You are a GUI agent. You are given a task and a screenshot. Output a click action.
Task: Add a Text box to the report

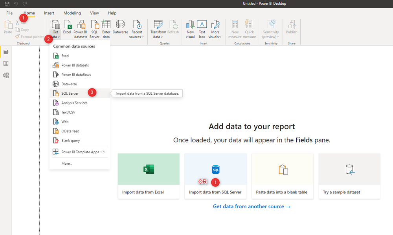(202, 28)
